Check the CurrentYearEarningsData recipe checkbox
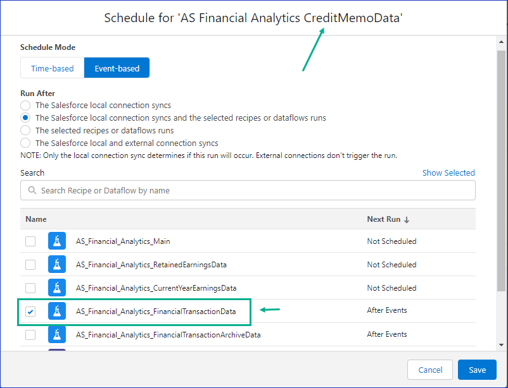Screen dimensions: 508x388 (x=30, y=288)
